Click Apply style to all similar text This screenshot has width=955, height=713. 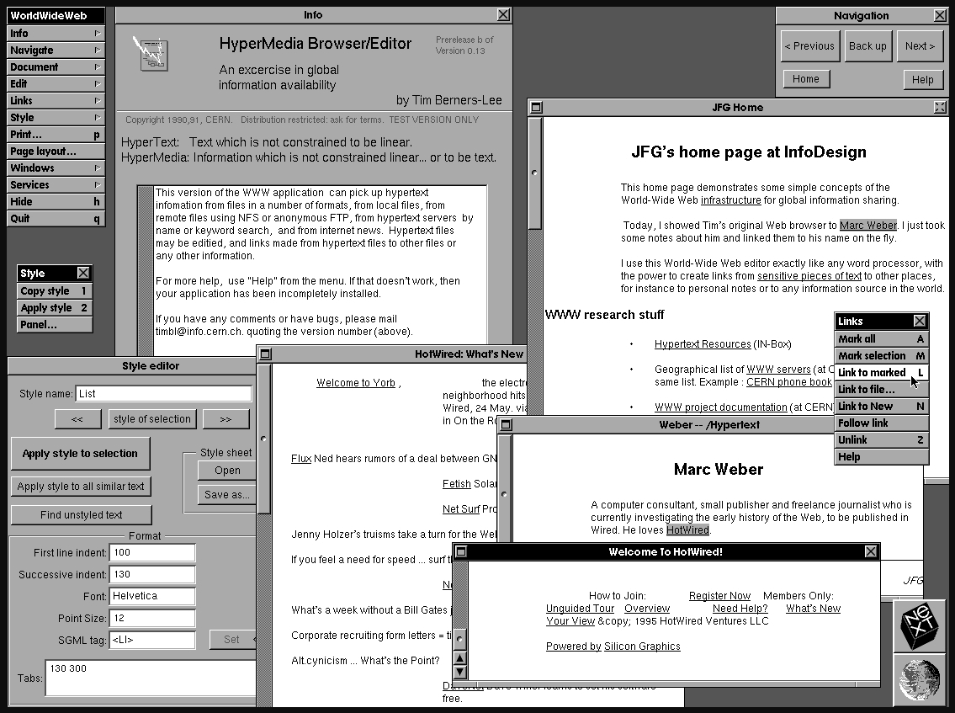click(x=81, y=487)
